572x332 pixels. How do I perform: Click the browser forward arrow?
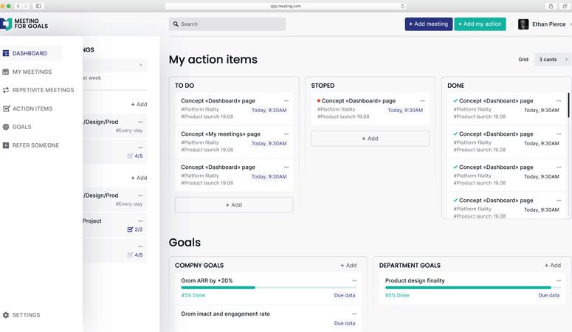pos(26,6)
